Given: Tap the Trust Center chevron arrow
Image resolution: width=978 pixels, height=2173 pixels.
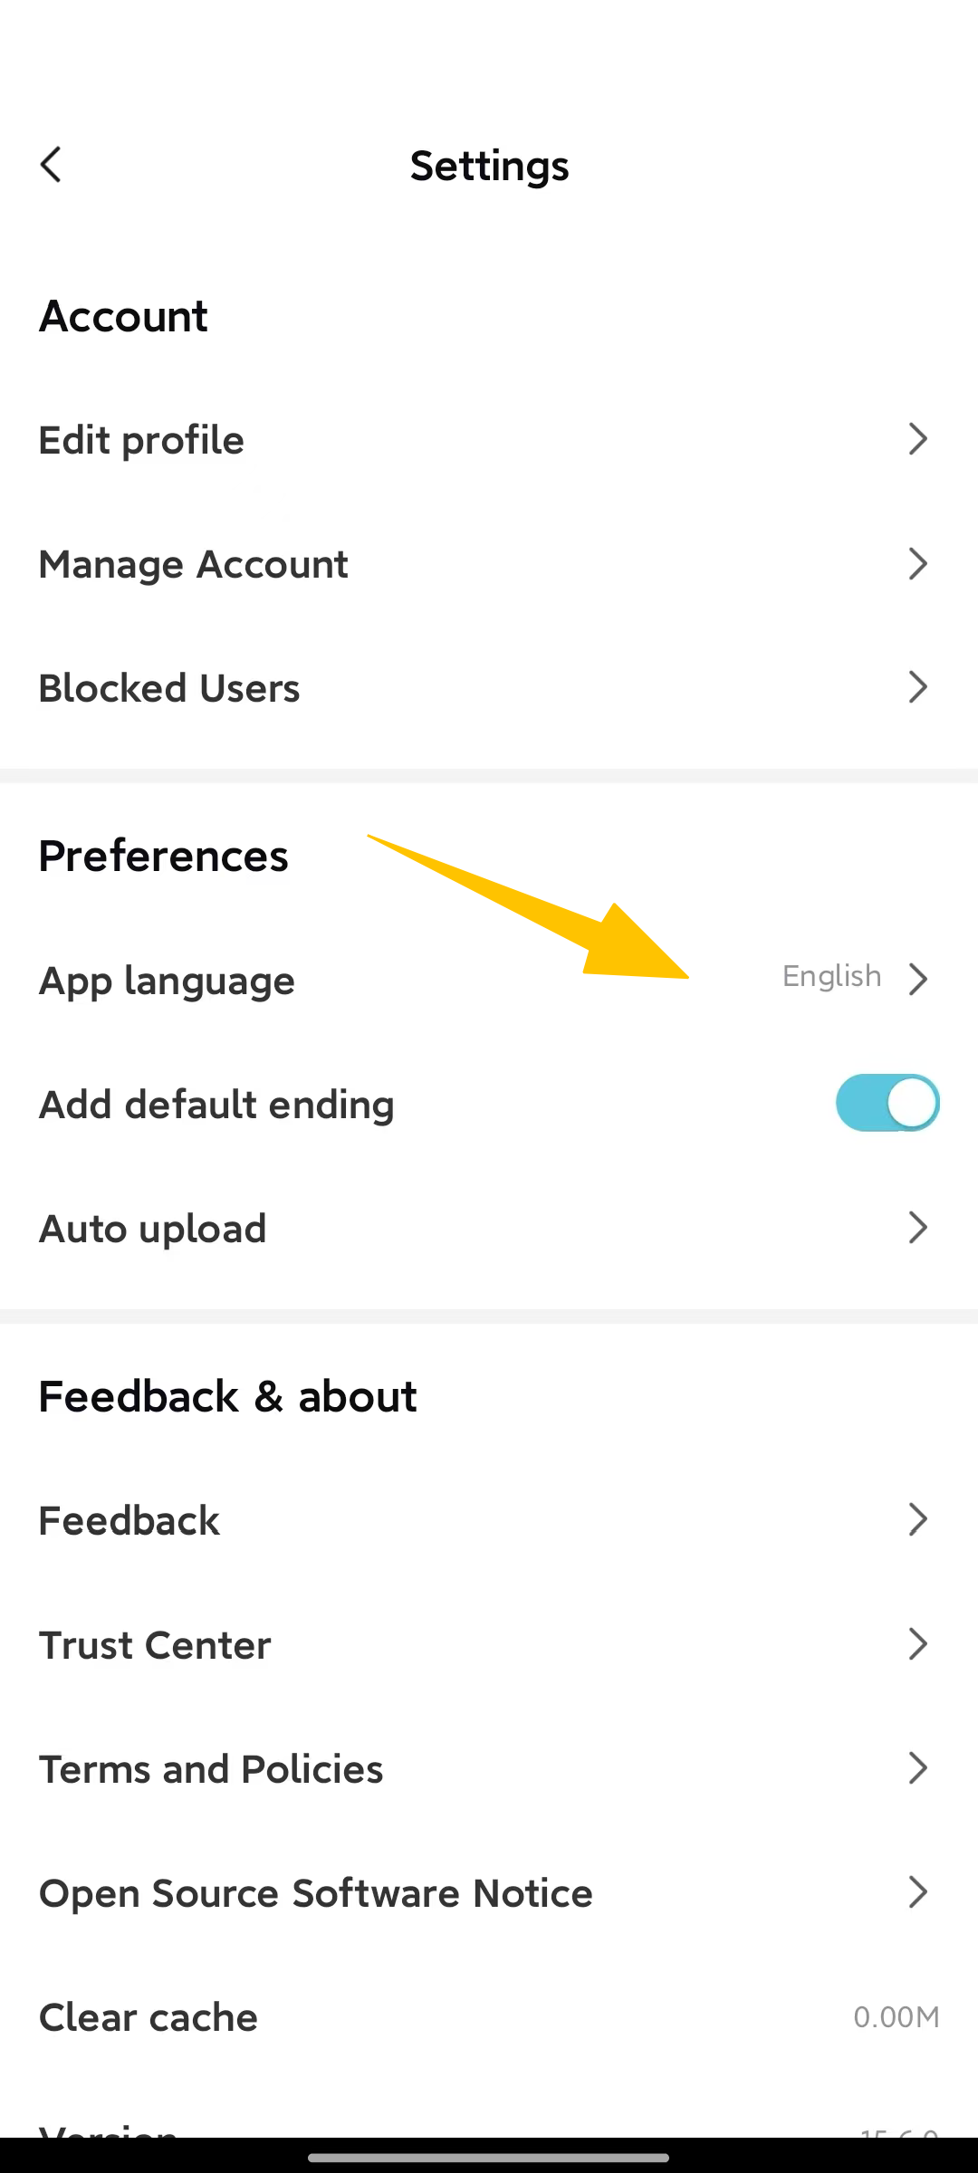Looking at the screenshot, I should point(917,1643).
